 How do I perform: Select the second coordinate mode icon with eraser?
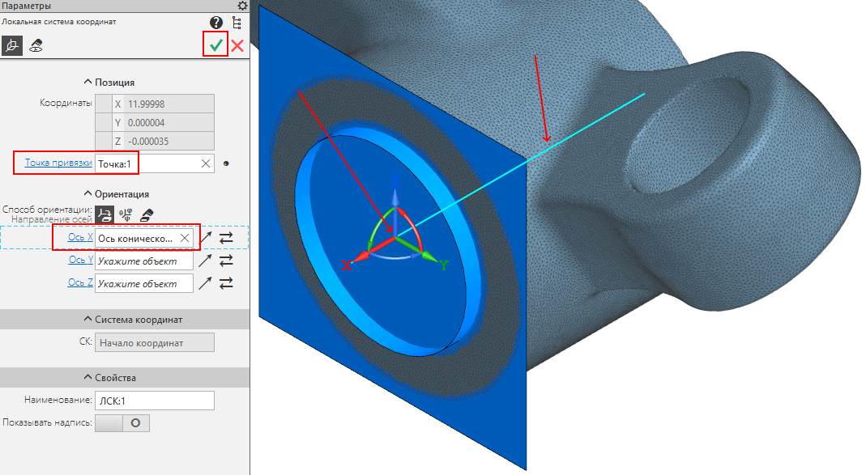[x=36, y=45]
